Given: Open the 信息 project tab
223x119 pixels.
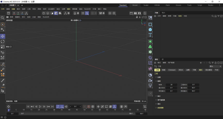Looking at the screenshot, I should click(x=163, y=70).
